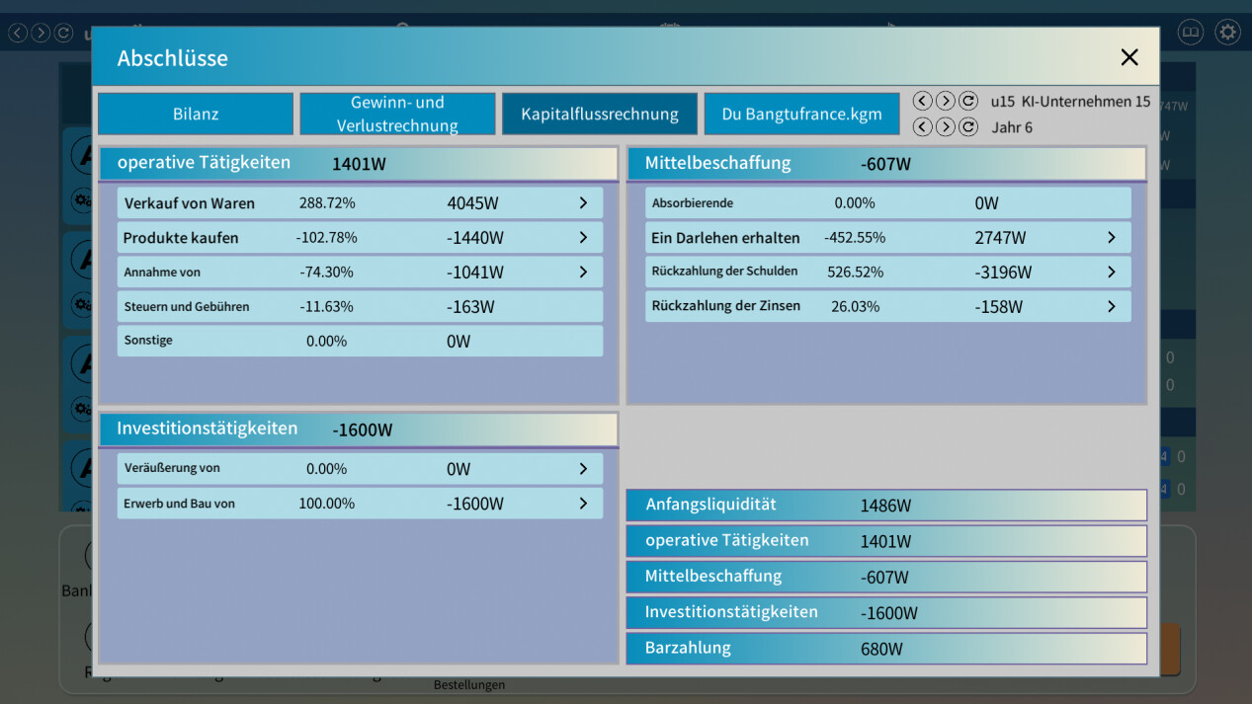Screen dimensions: 1252x704
Task: Open the settings gear in top-right corner
Action: 1227,33
